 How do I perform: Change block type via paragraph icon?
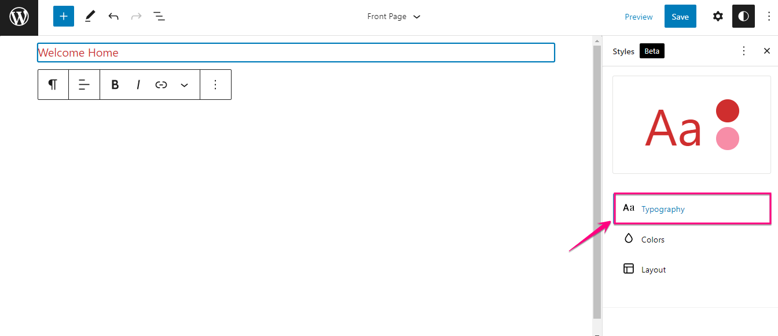(53, 85)
